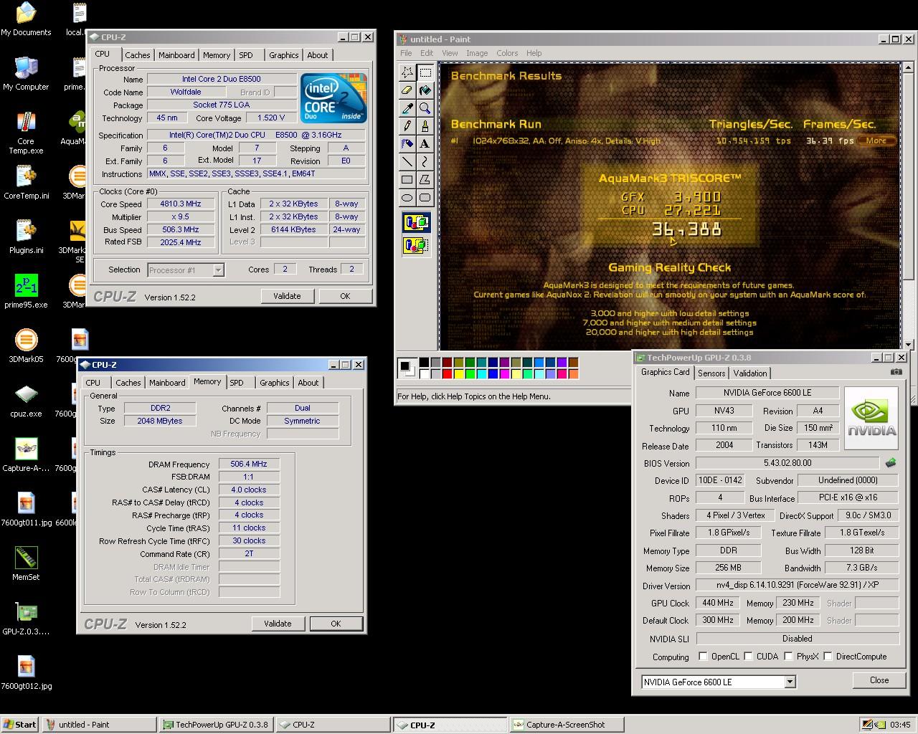Screen dimensions: 918x734
Task: Switch to TechPowerUp GPU-Z taskbar button
Action: coord(216,725)
